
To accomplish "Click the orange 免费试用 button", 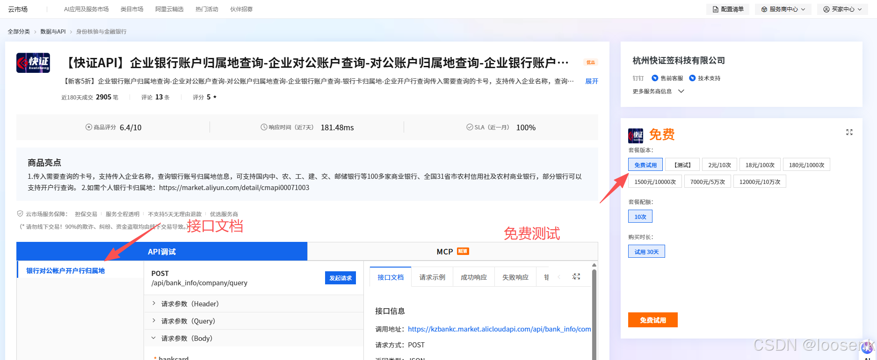I will tap(653, 320).
